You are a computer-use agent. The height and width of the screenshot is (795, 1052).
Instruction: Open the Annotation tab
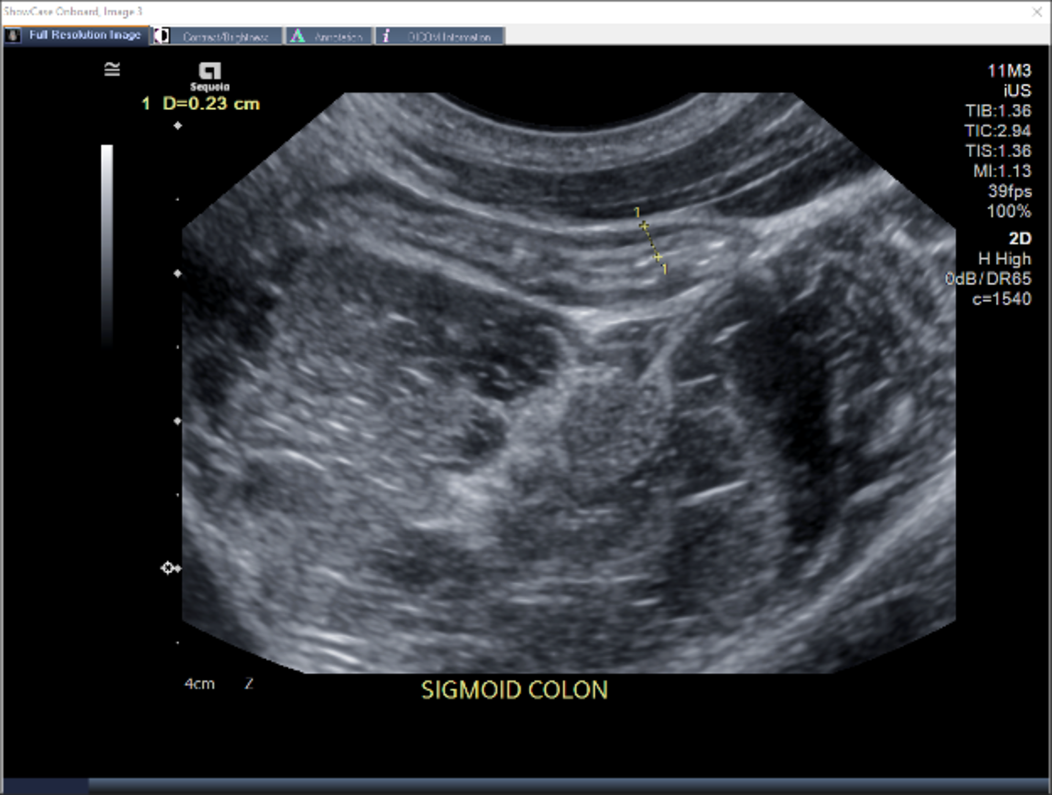coord(338,37)
